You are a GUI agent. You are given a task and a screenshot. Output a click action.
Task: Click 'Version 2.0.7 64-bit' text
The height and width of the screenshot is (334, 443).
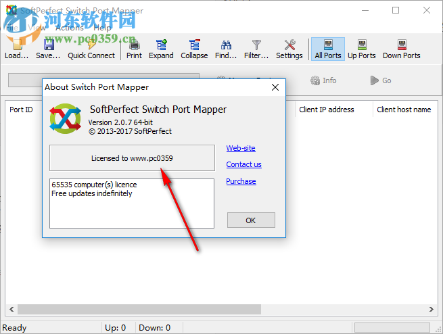[x=120, y=122]
